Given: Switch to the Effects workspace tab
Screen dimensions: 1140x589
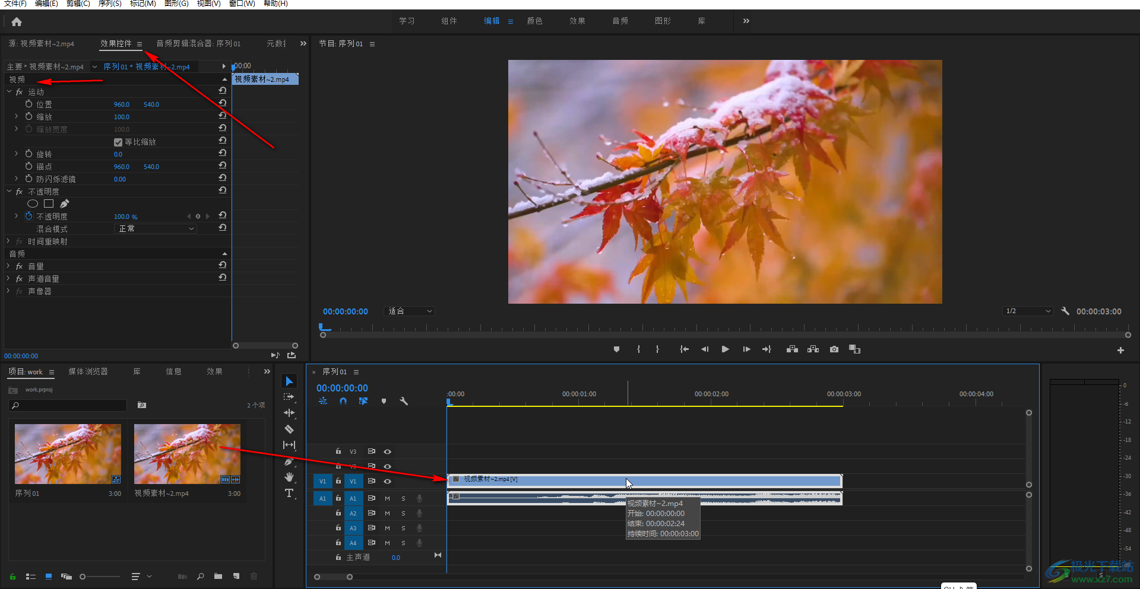Looking at the screenshot, I should coord(577,21).
